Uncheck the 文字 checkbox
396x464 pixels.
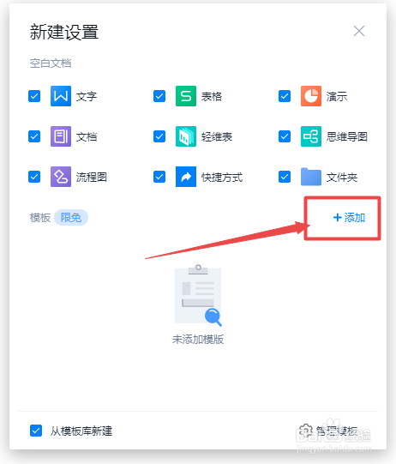coord(34,96)
